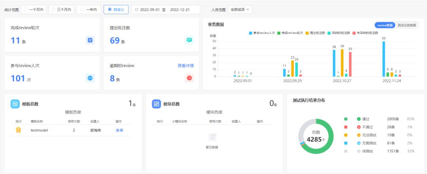Click the 使用次数 column header in 模板热度
427x174 pixels.
[x=74, y=121]
